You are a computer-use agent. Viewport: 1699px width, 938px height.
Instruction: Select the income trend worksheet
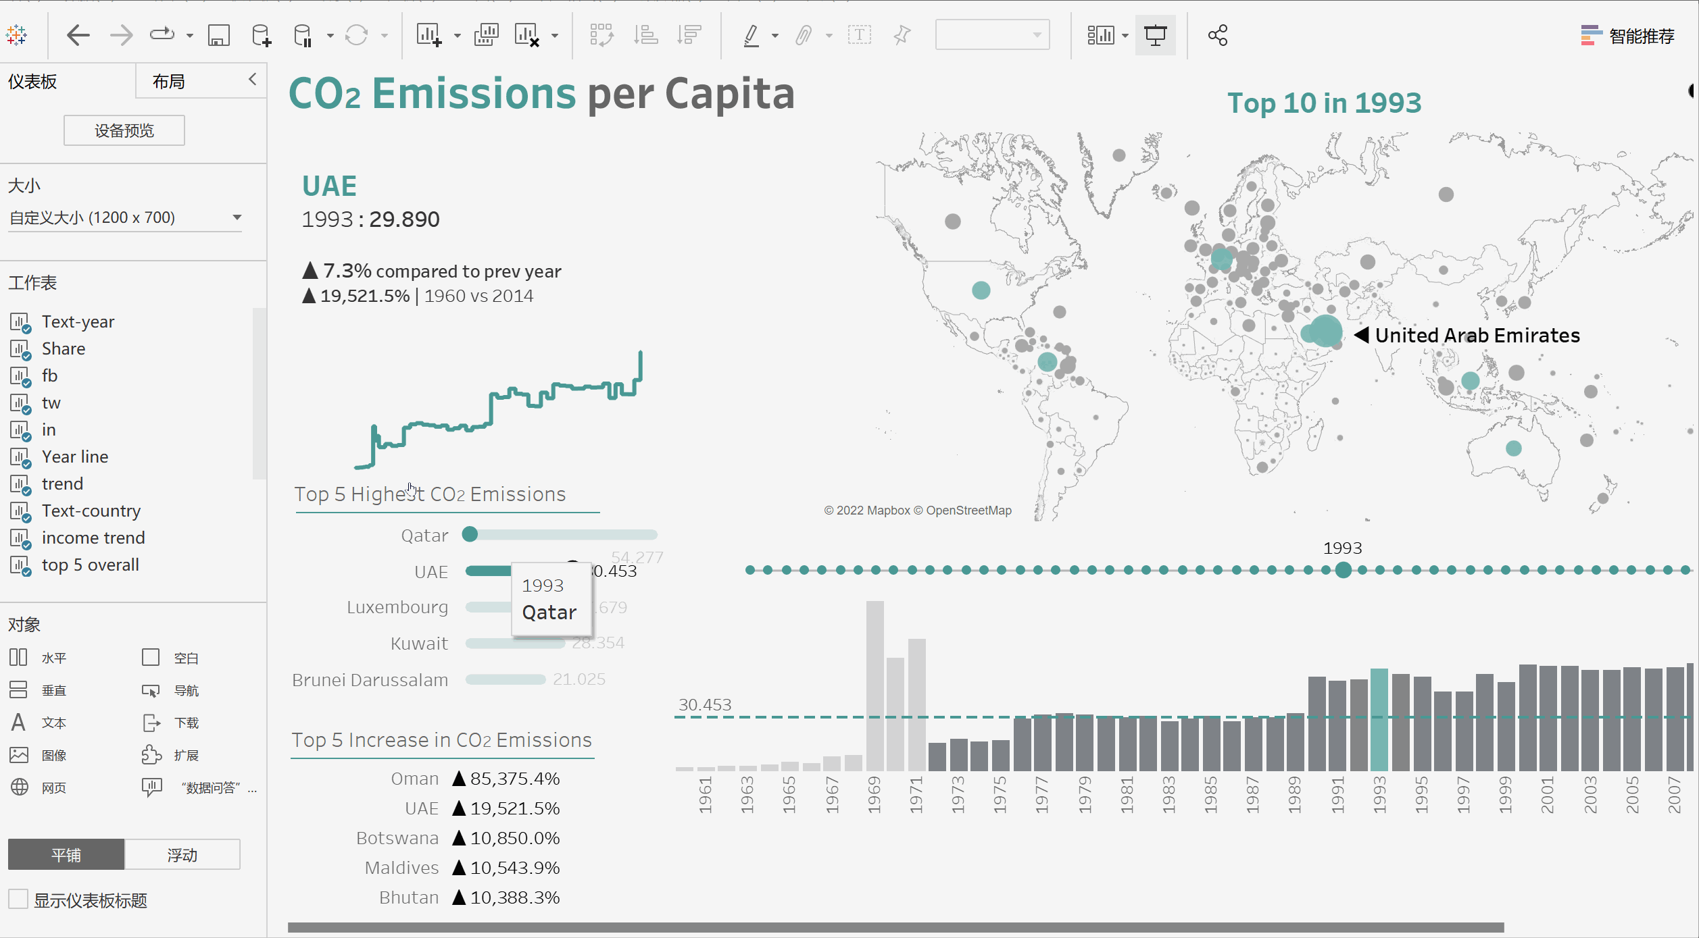(x=93, y=538)
